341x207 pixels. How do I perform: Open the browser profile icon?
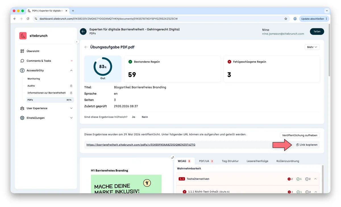(295, 19)
